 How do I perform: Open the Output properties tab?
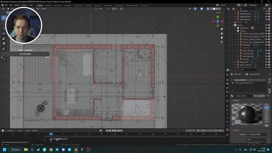[x=227, y=84]
